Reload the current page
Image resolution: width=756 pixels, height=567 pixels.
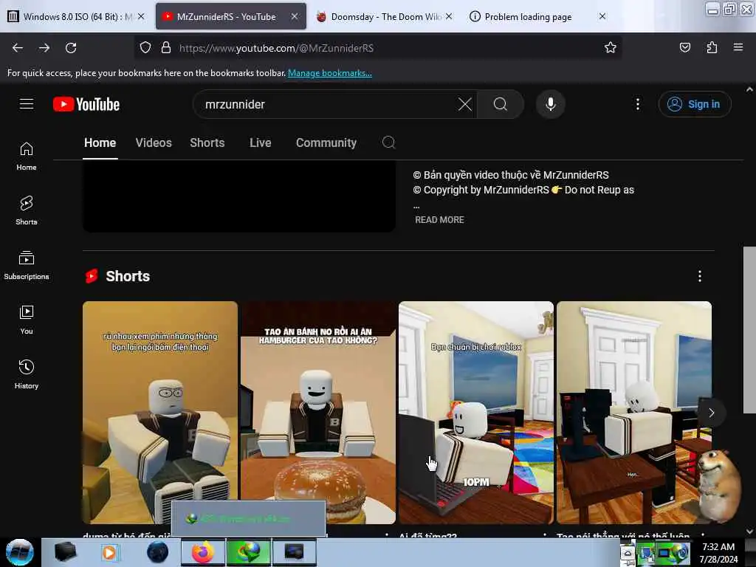click(x=71, y=48)
